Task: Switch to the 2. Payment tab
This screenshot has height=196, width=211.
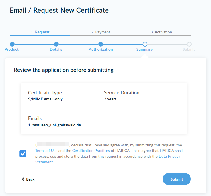Action: pos(101,32)
